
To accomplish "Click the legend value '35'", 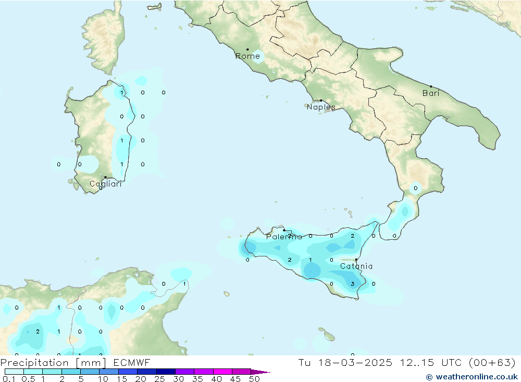I will (197, 379).
